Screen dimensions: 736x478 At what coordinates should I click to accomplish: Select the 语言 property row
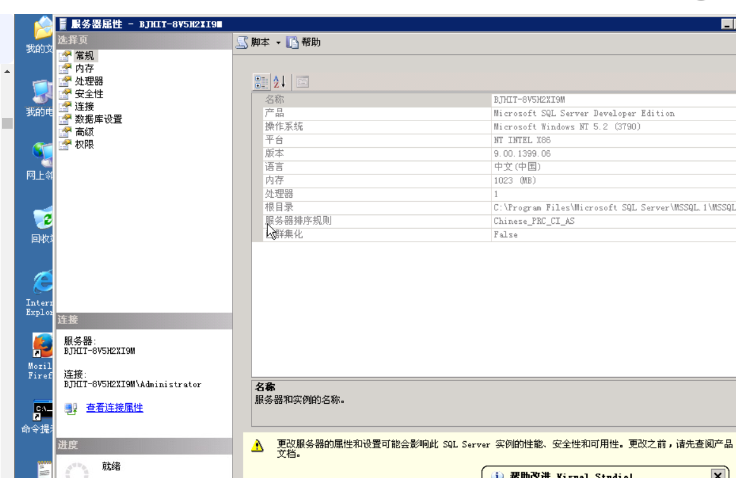494,167
